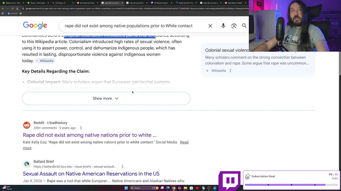Click the browser address bar URL
341x191 pixels.
[136, 8]
